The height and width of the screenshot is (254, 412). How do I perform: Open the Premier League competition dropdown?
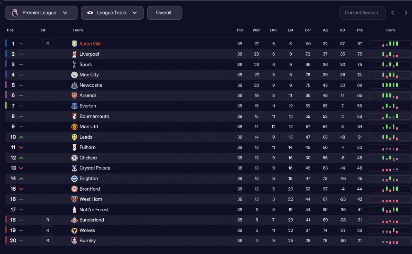(41, 13)
